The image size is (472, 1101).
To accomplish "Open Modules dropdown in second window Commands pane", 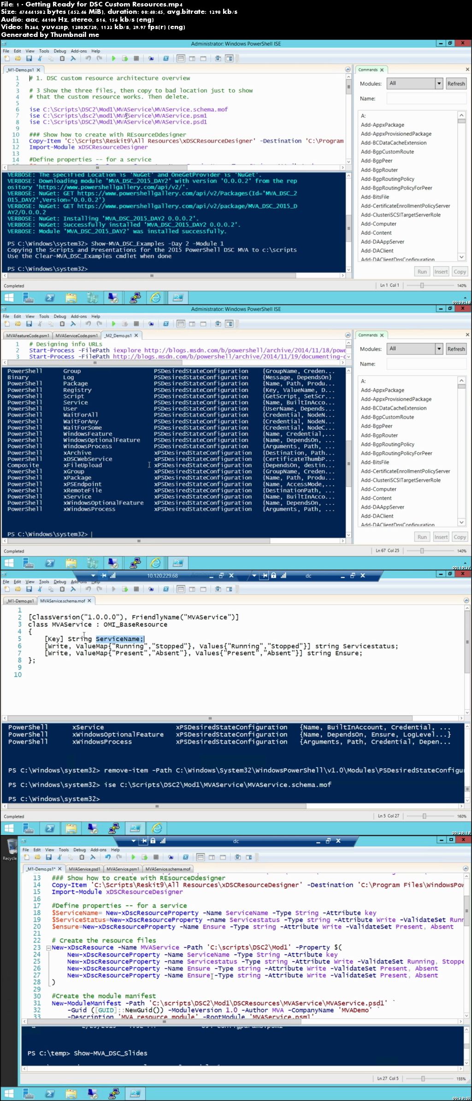I will tap(439, 349).
